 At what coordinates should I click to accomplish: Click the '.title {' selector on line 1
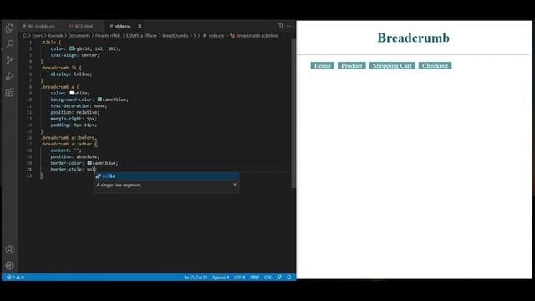[x=51, y=43]
